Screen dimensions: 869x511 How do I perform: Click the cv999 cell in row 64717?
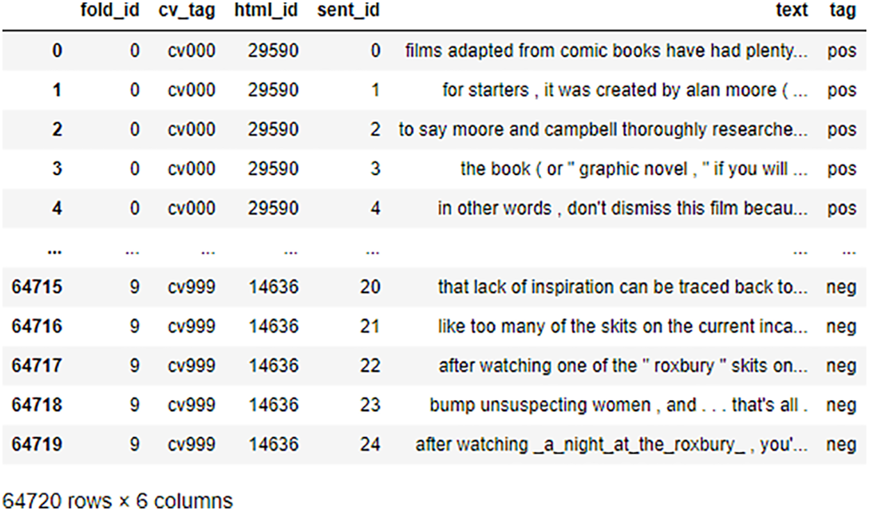tap(191, 366)
